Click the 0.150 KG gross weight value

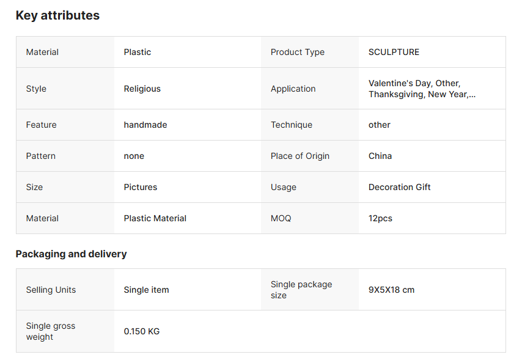pos(141,331)
